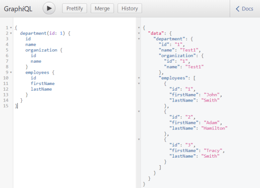
Task: Click the Merge button
Action: [x=102, y=9]
